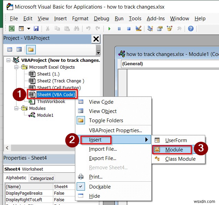Select Module in Insert submenu
This screenshot has width=219, height=205.
click(178, 150)
